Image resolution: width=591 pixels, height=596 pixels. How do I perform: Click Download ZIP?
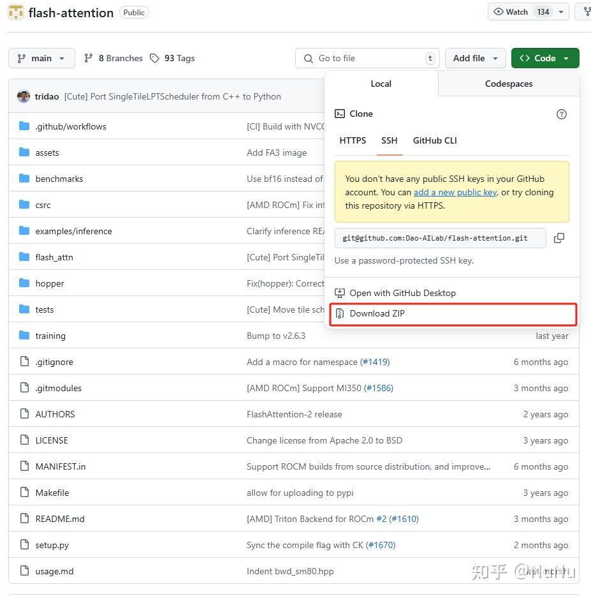coord(453,314)
